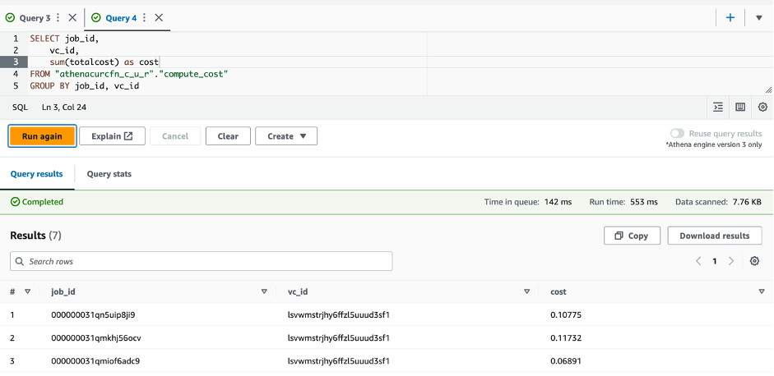This screenshot has width=774, height=376.
Task: Click the Download results button
Action: point(714,236)
